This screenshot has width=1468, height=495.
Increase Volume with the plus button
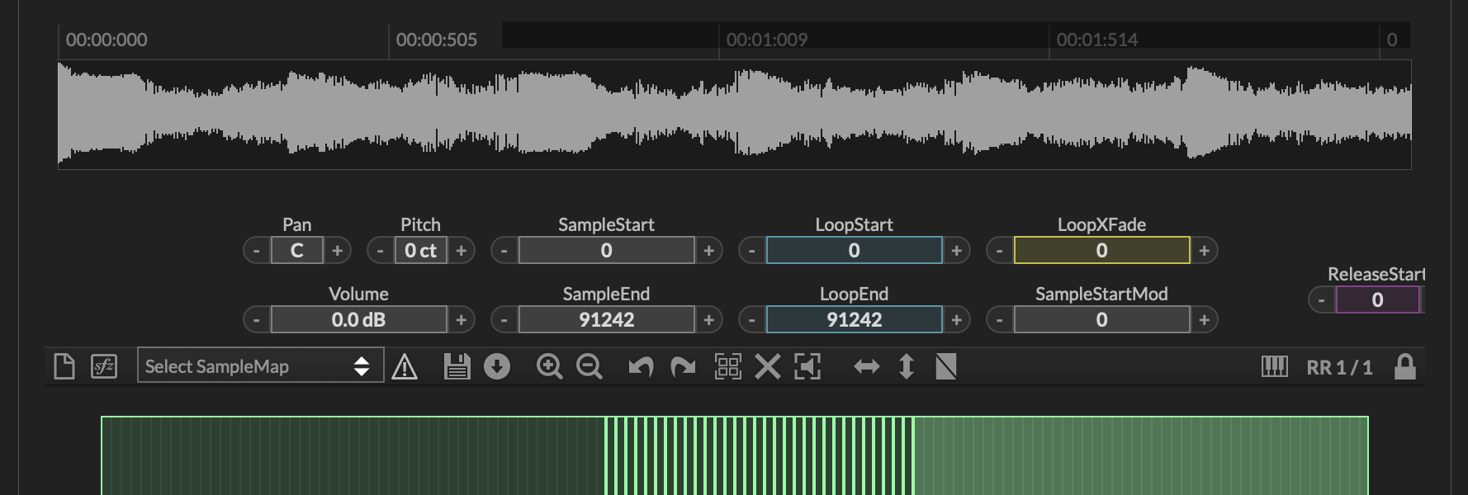(461, 319)
